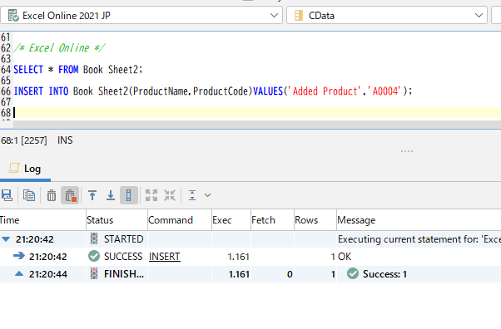The height and width of the screenshot is (329, 501).
Task: Click the 'A0004' string literal
Action: click(x=384, y=91)
